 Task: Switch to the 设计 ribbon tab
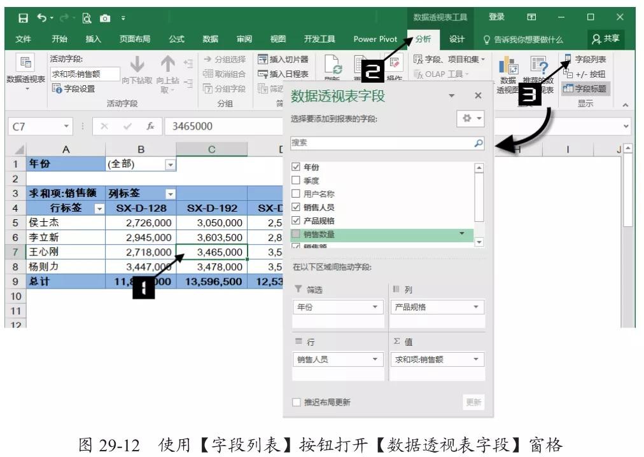[457, 39]
